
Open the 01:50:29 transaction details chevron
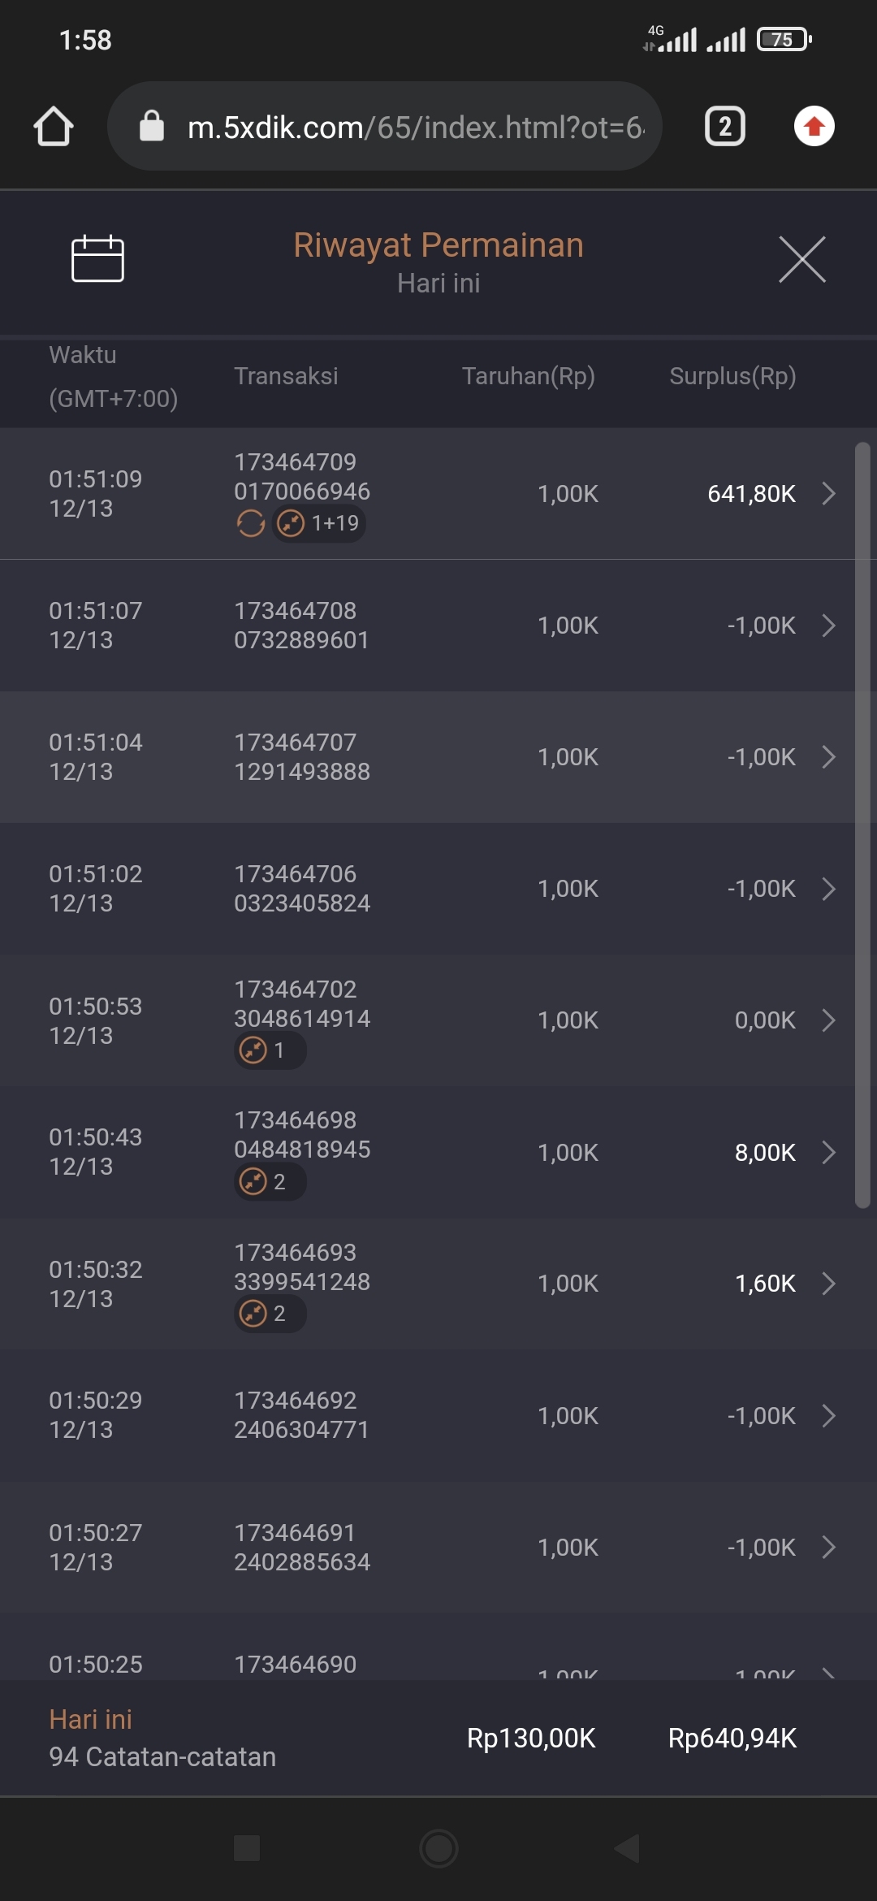click(828, 1416)
